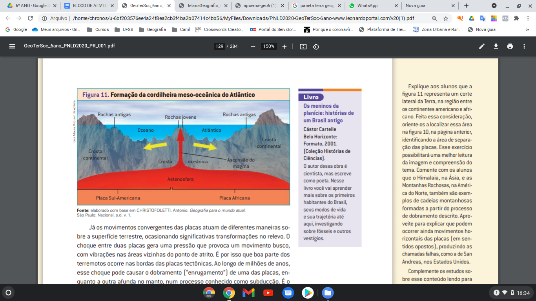Open the Google Translate extension
This screenshot has height=301, width=536.
click(483, 18)
